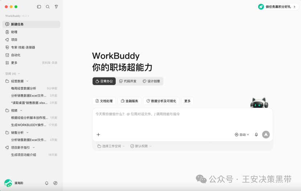Image resolution: width=301 pixels, height=191 pixels.
Task: Open the 自动 model dropdown
Action: tap(242, 135)
